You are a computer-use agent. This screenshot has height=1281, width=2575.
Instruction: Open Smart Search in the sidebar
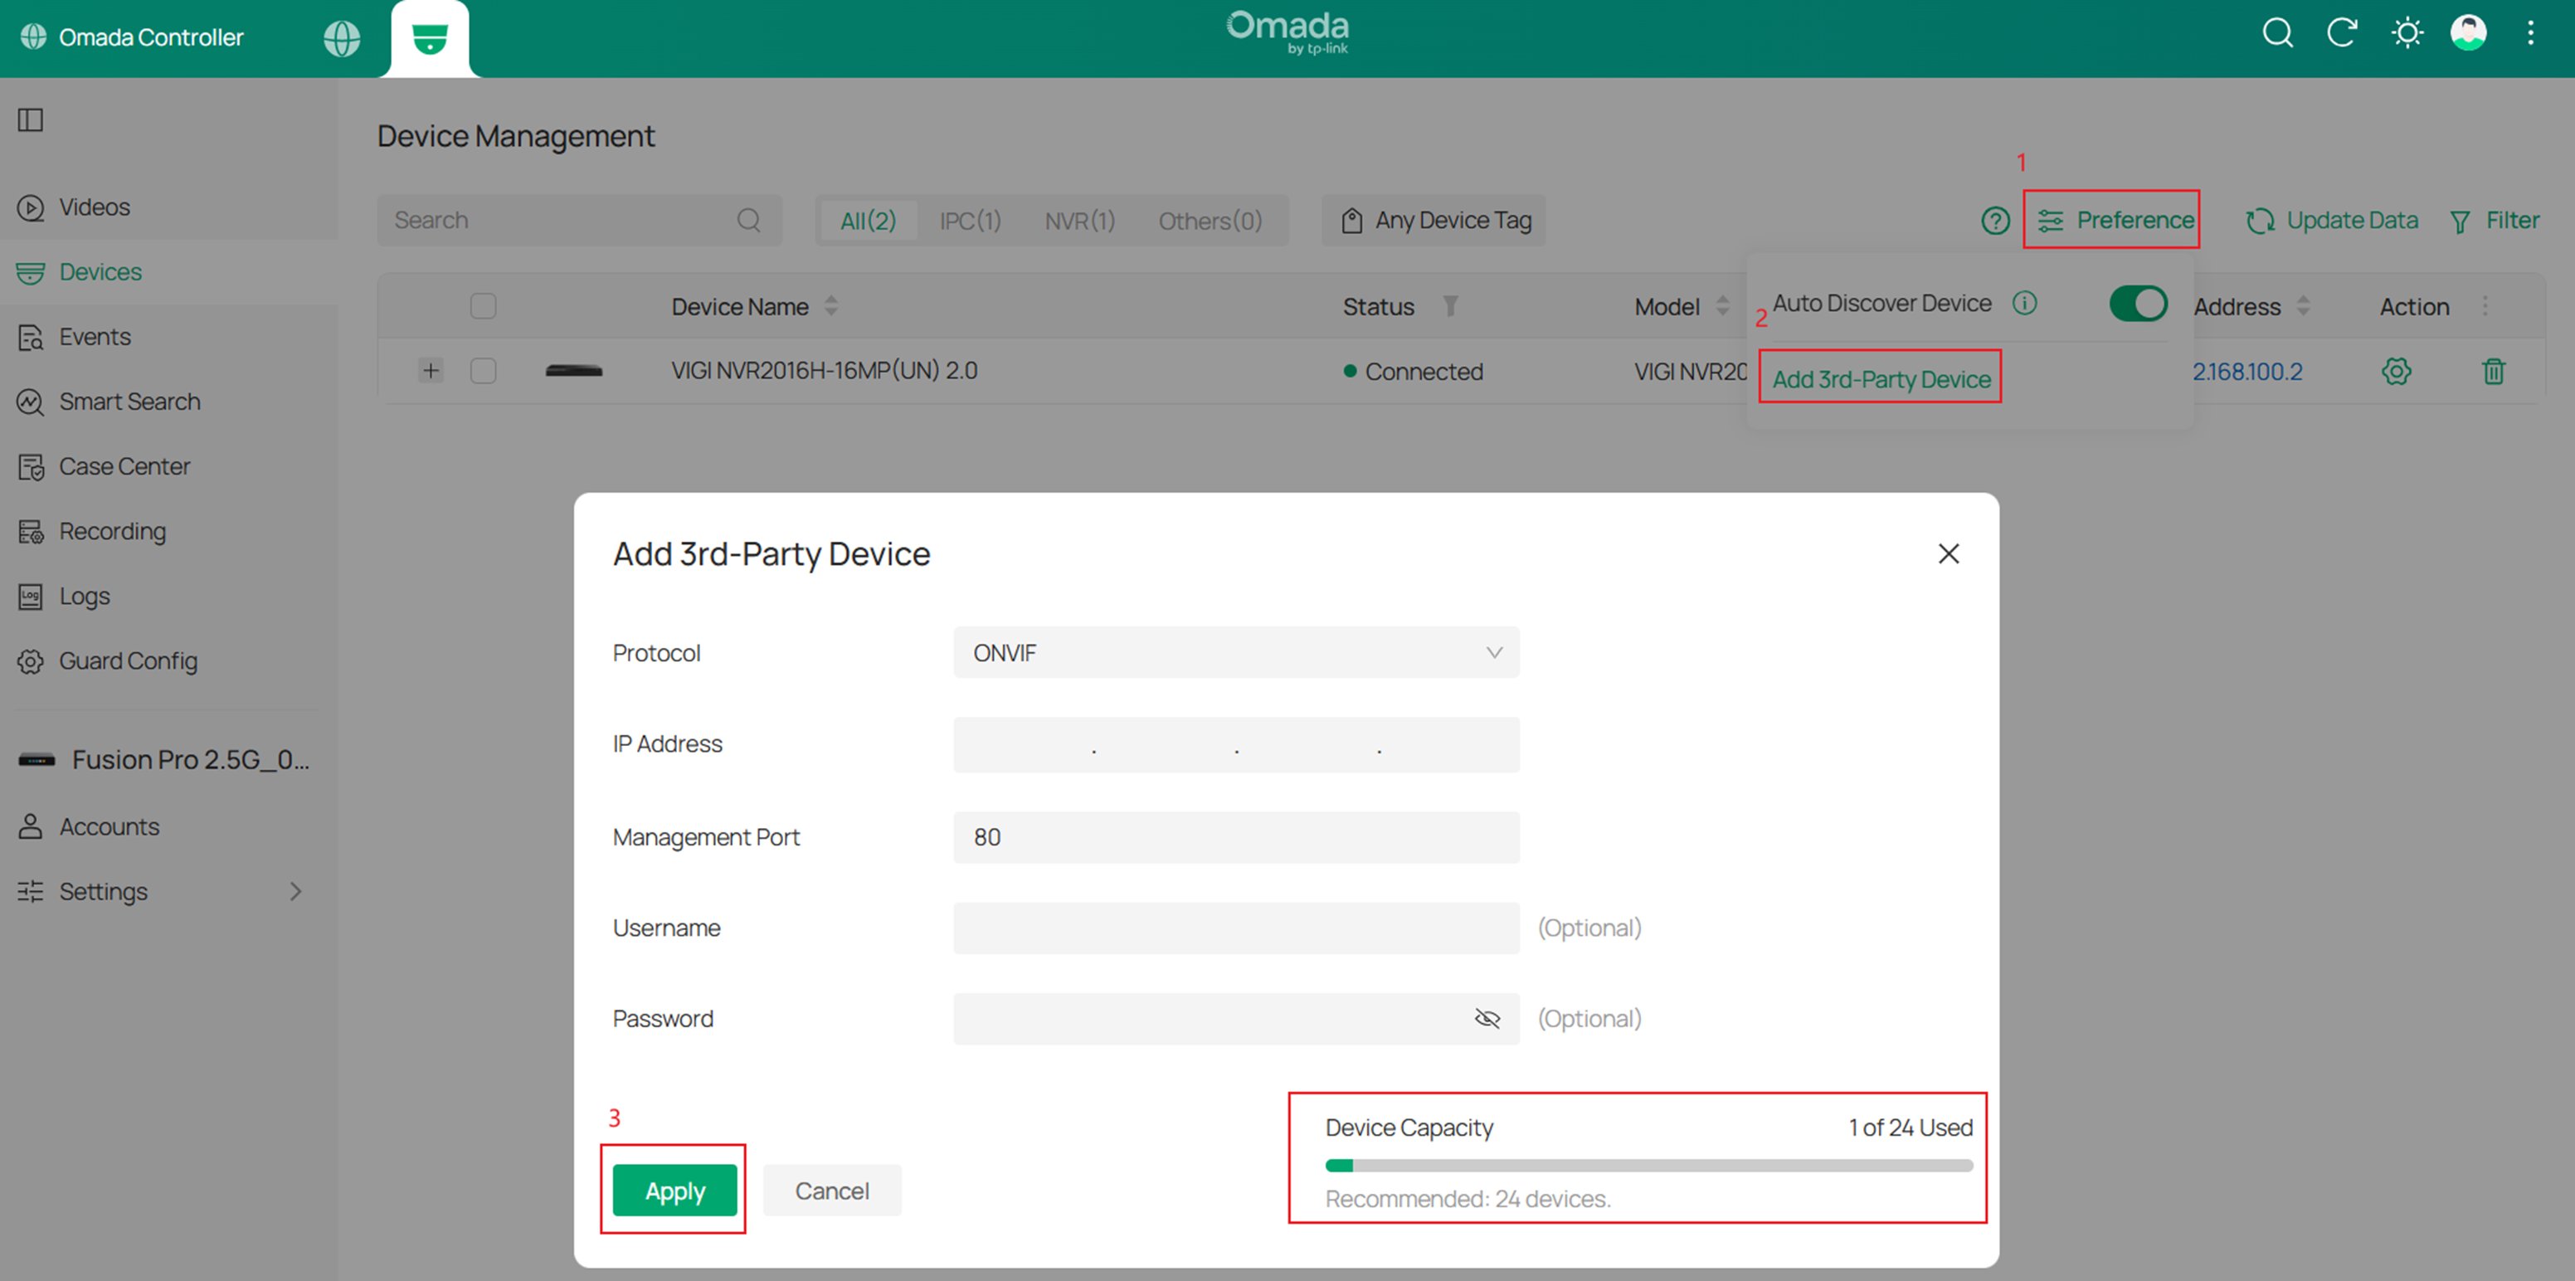tap(168, 402)
